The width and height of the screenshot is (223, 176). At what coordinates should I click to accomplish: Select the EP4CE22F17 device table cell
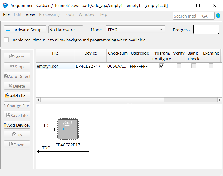pos(90,66)
